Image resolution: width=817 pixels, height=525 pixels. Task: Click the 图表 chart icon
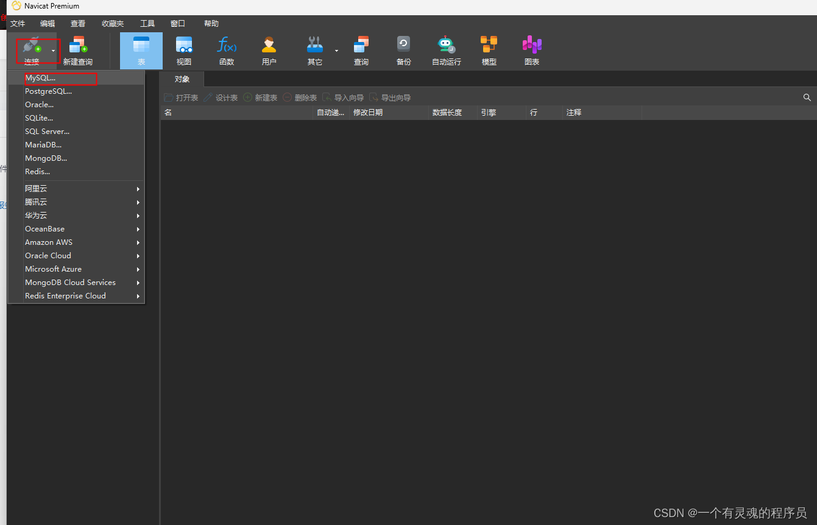click(x=532, y=46)
